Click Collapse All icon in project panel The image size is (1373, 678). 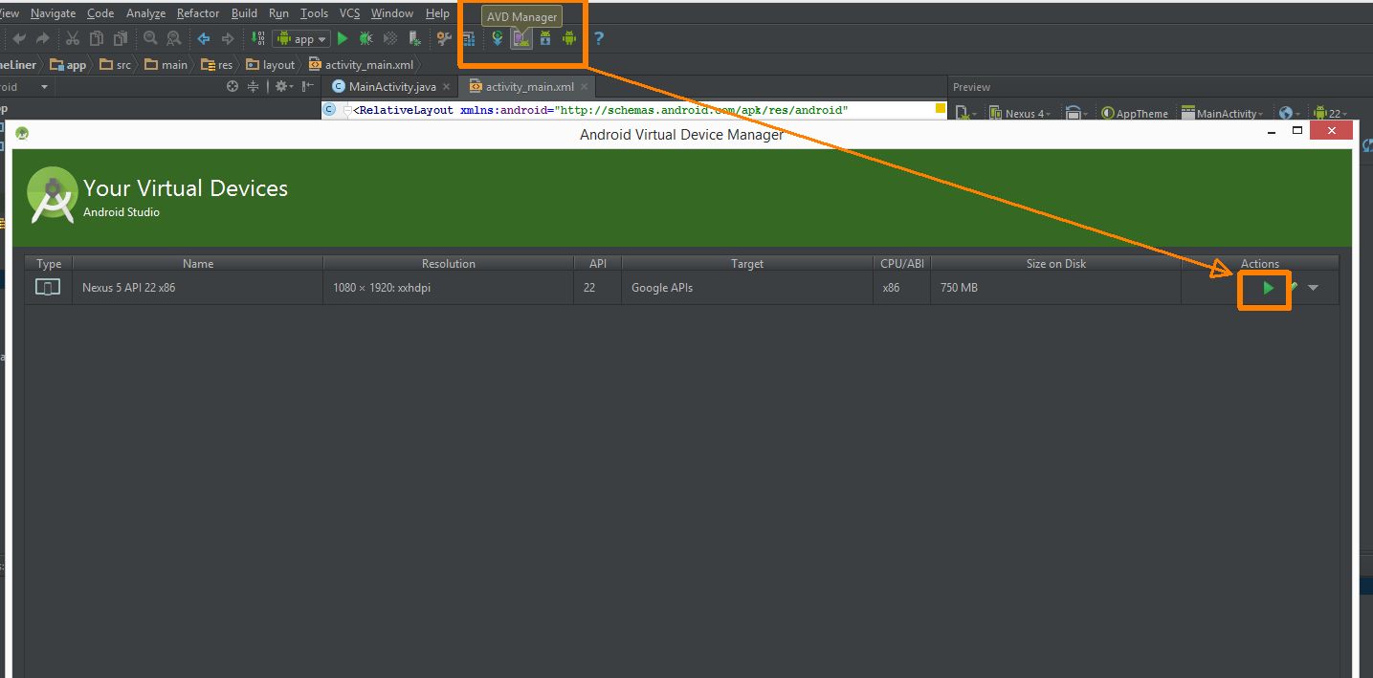(254, 86)
